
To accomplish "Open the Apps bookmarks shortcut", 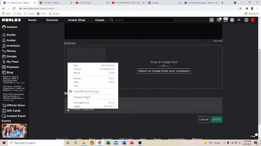I will point(7,13).
